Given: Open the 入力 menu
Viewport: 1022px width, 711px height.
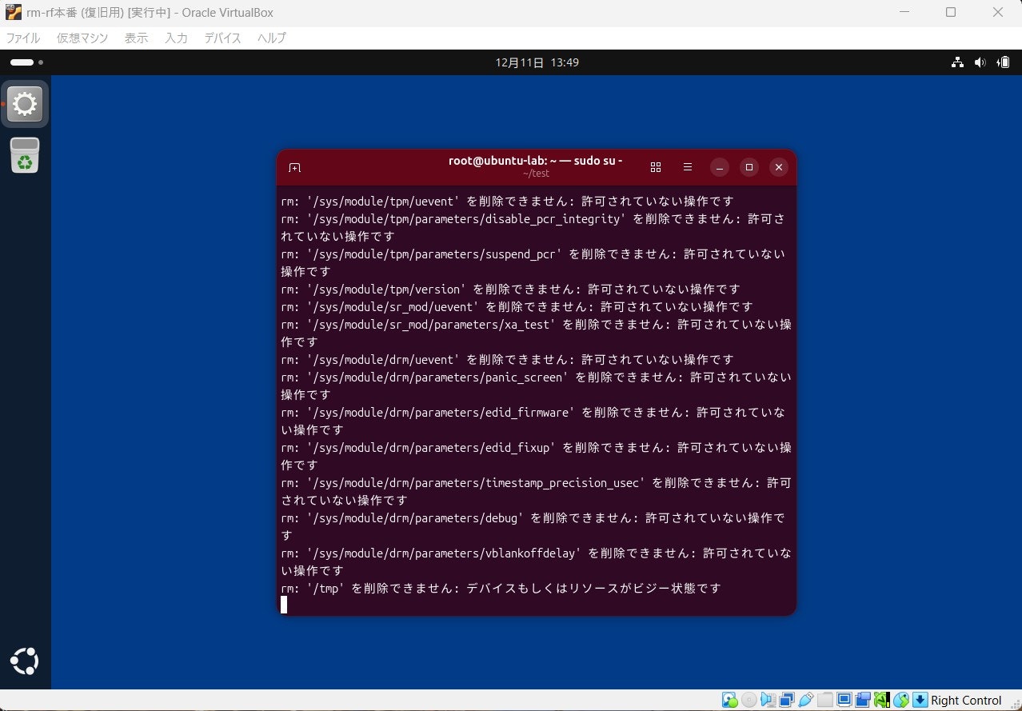Looking at the screenshot, I should click(176, 38).
